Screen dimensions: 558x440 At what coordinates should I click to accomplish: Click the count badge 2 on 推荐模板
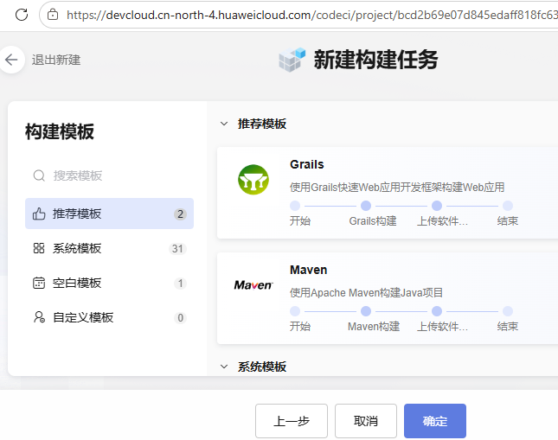coord(180,214)
